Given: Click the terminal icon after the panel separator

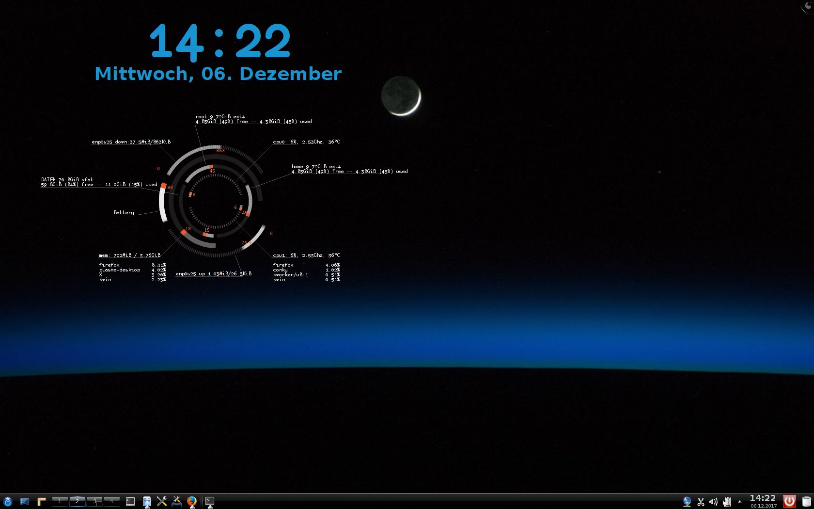Looking at the screenshot, I should 210,501.
